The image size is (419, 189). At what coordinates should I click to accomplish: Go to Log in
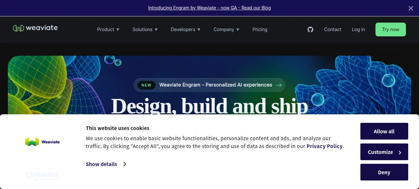click(358, 29)
